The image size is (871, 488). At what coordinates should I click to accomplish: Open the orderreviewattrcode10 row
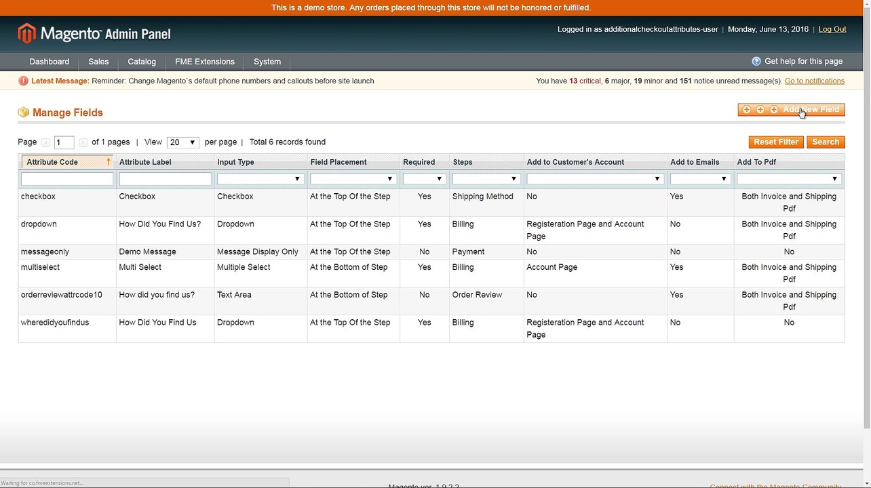[x=431, y=302]
